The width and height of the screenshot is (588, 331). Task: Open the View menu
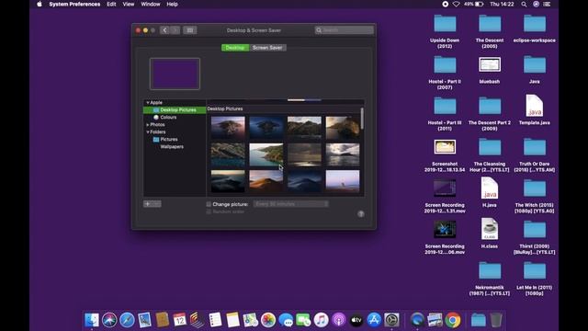(x=129, y=4)
